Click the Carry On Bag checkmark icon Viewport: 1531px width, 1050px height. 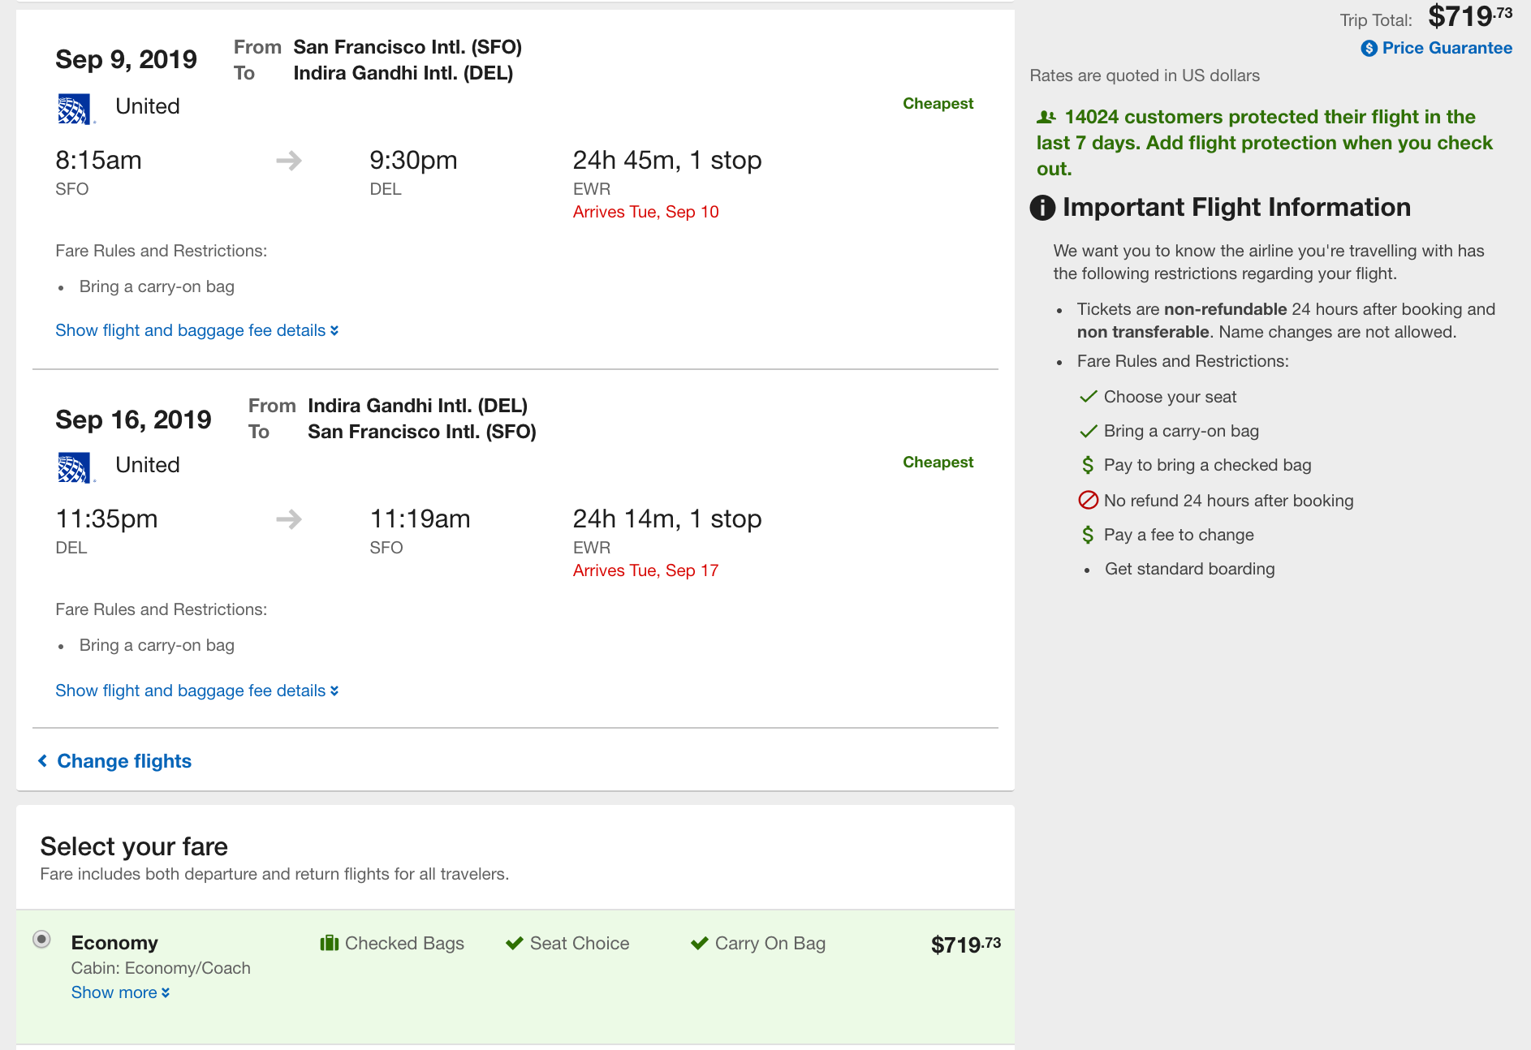pos(699,943)
